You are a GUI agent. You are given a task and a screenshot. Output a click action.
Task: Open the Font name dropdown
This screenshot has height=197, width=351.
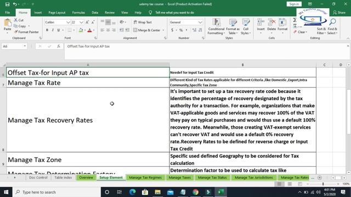click(68, 22)
